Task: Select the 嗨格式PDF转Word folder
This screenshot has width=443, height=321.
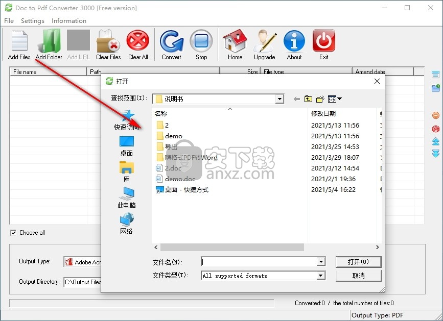Action: coord(186,157)
